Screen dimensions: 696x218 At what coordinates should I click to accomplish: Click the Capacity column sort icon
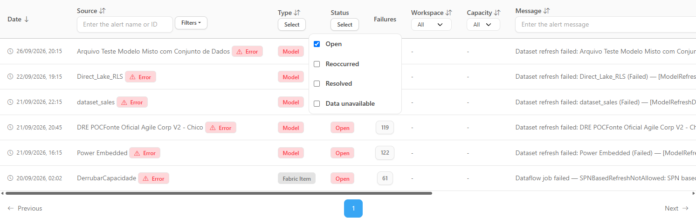click(497, 13)
